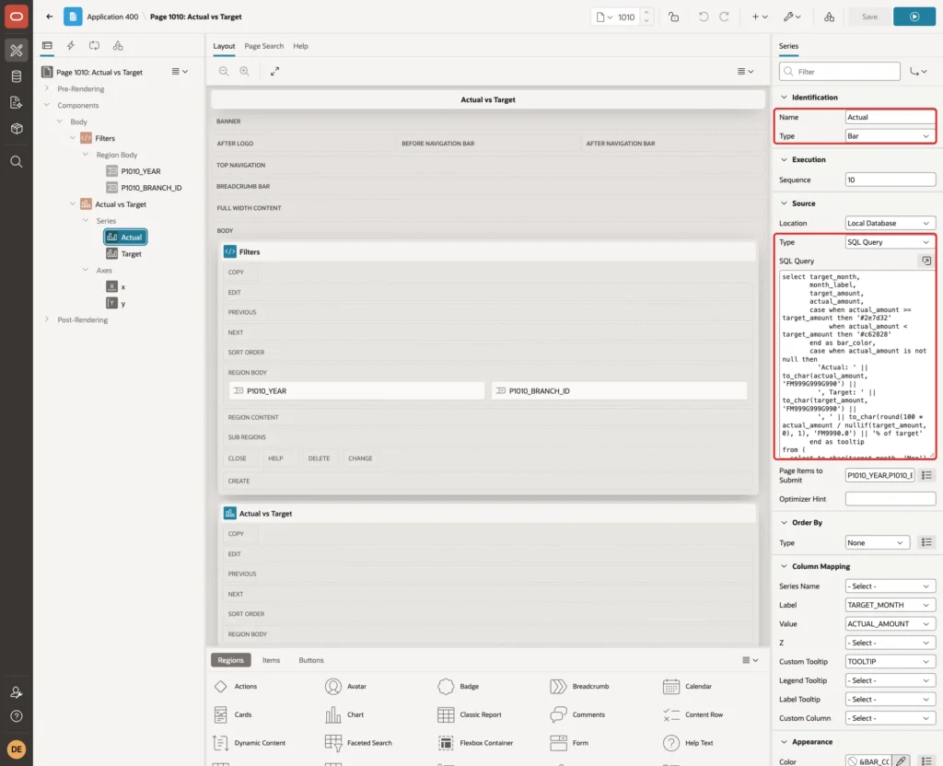The image size is (943, 766).
Task: Switch to the Items gallery tab
Action: point(272,660)
